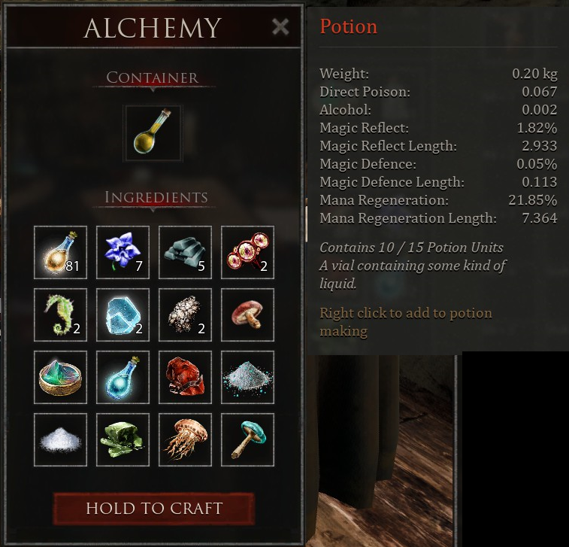This screenshot has width=569, height=547.
Task: Choose the red-capped mushroom ingredient
Action: (247, 315)
